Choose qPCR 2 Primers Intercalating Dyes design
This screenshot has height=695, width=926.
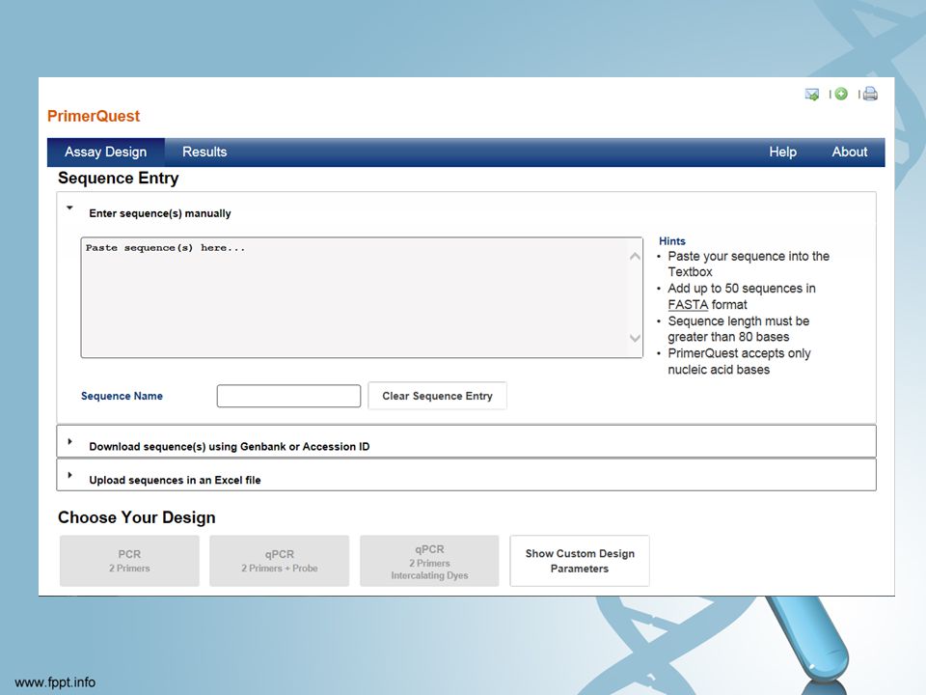point(429,561)
